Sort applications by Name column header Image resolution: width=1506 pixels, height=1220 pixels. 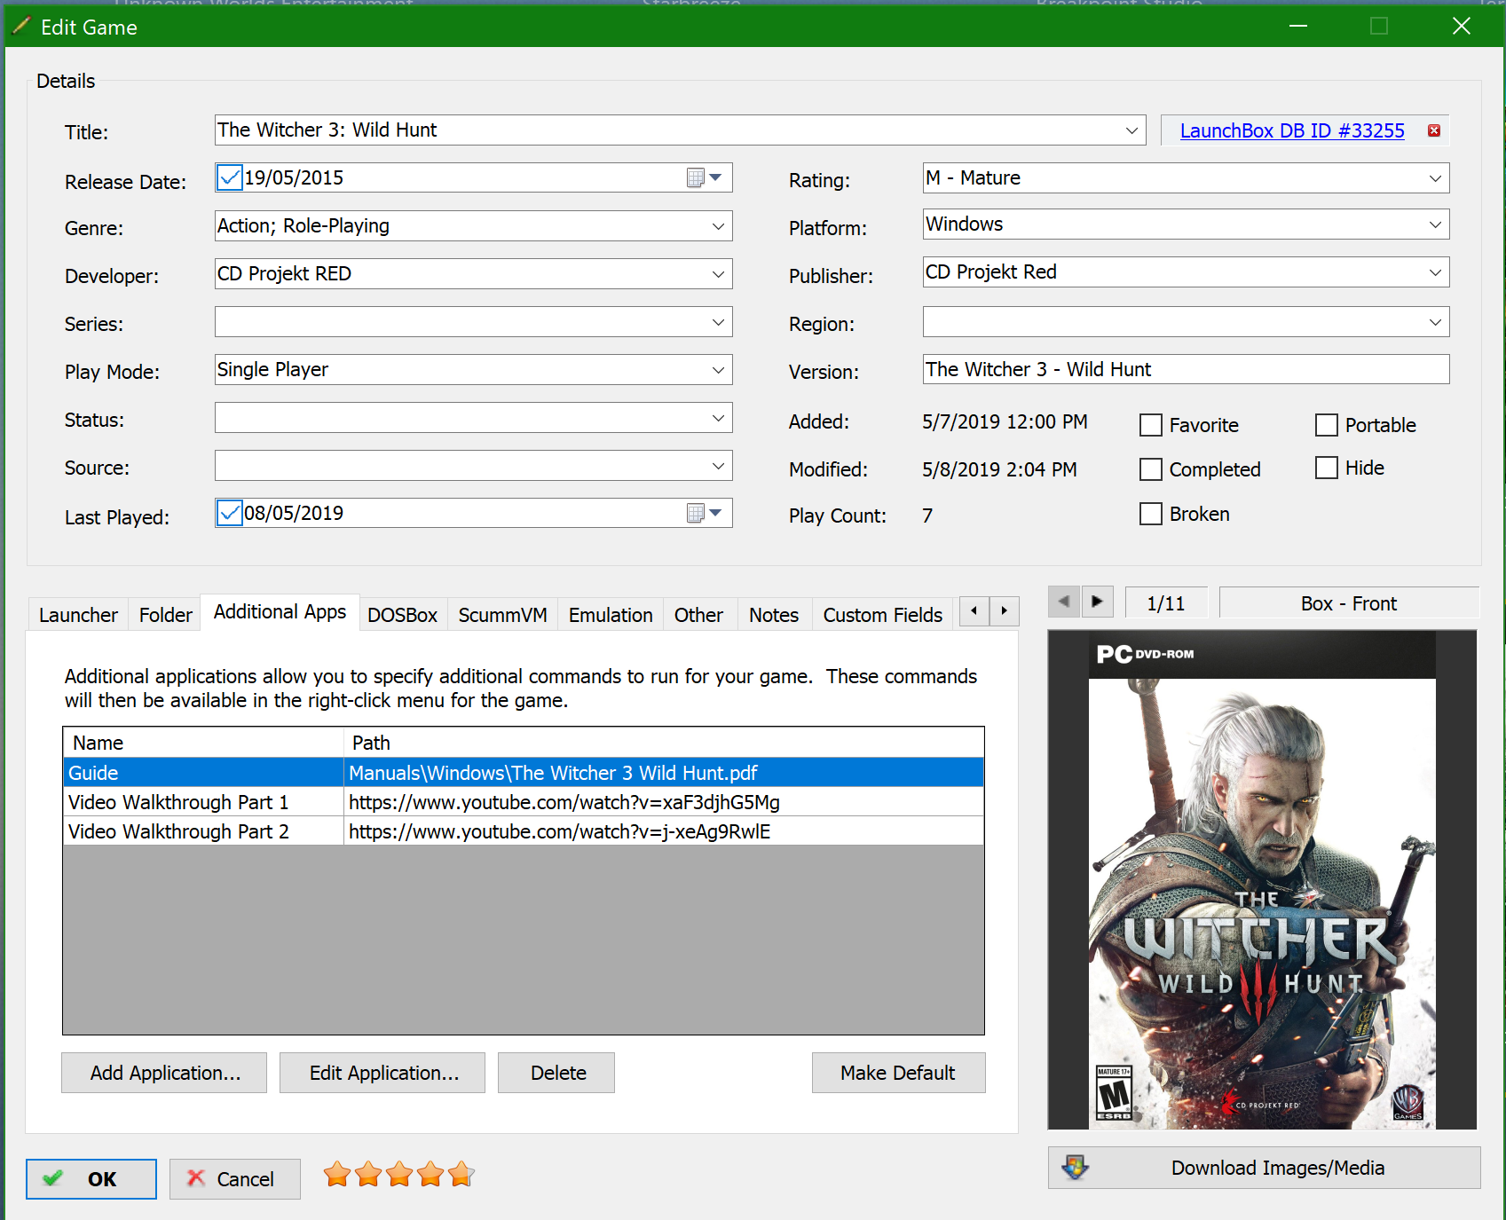click(203, 743)
